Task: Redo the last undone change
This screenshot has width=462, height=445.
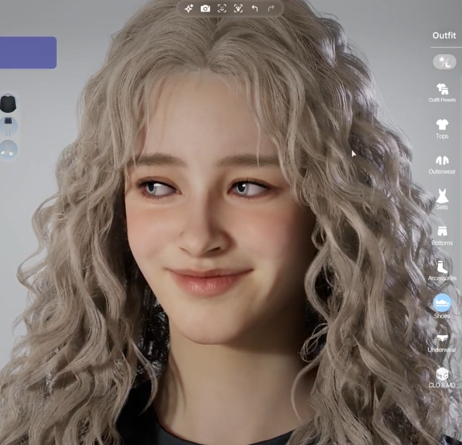Action: (x=271, y=8)
